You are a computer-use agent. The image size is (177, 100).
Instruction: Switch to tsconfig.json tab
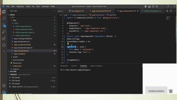(76, 11)
